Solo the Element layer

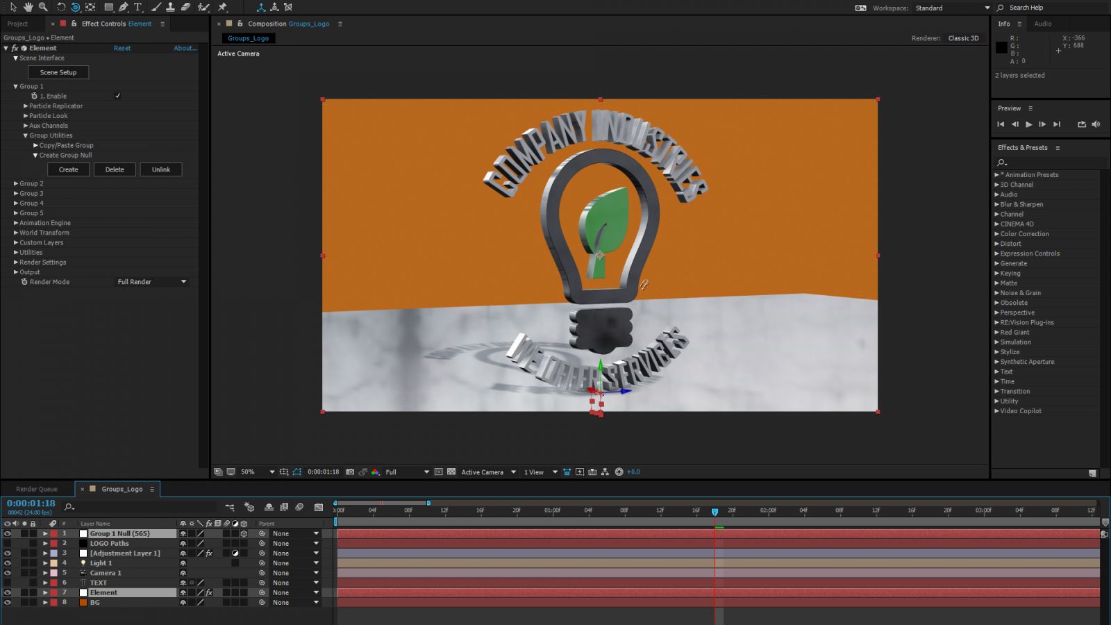point(24,592)
